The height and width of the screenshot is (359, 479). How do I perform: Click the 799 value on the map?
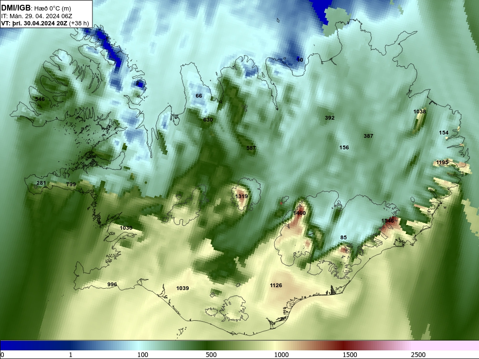(71, 184)
